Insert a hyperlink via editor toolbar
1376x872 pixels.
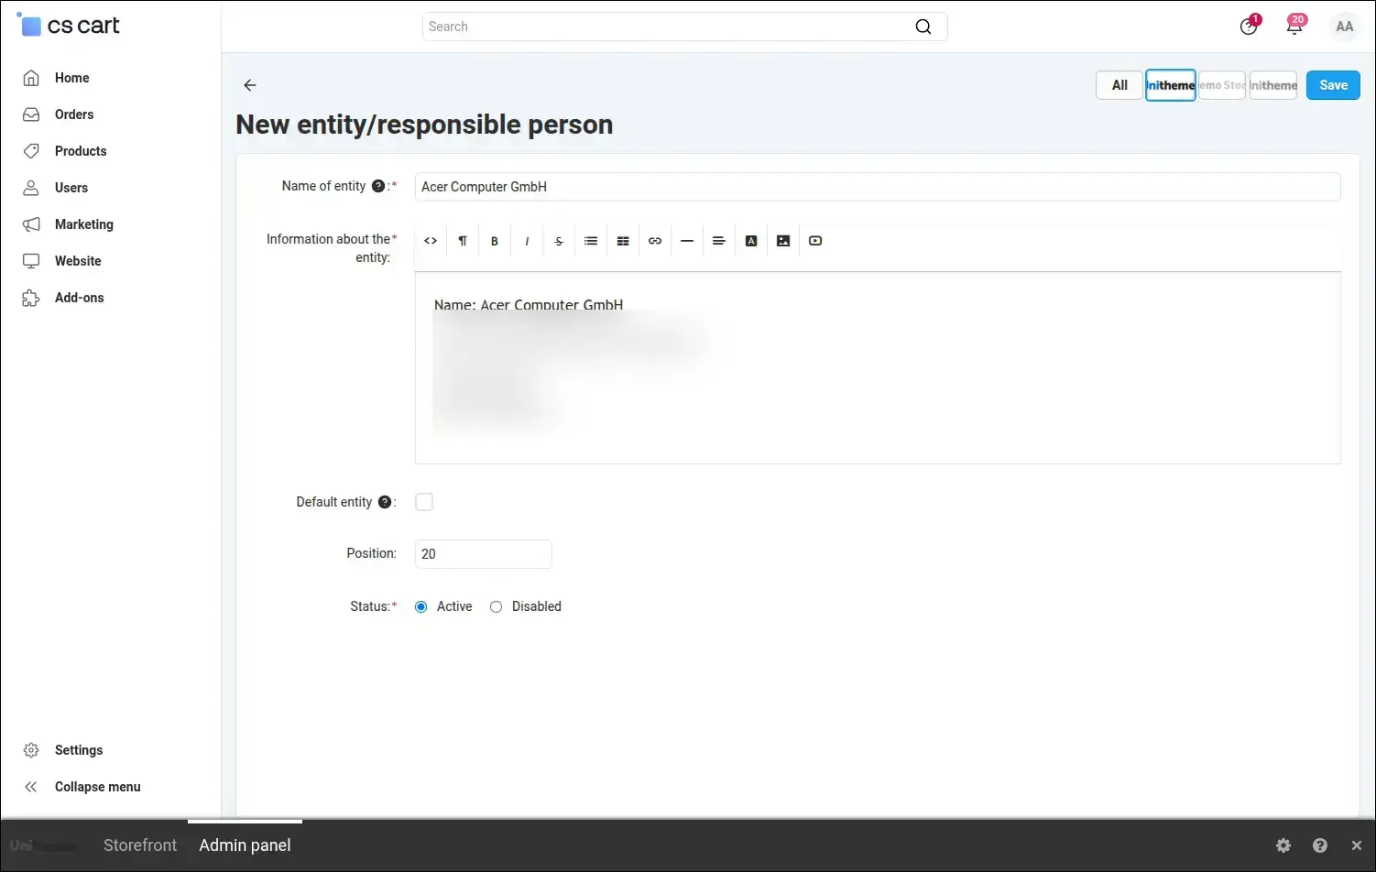655,241
